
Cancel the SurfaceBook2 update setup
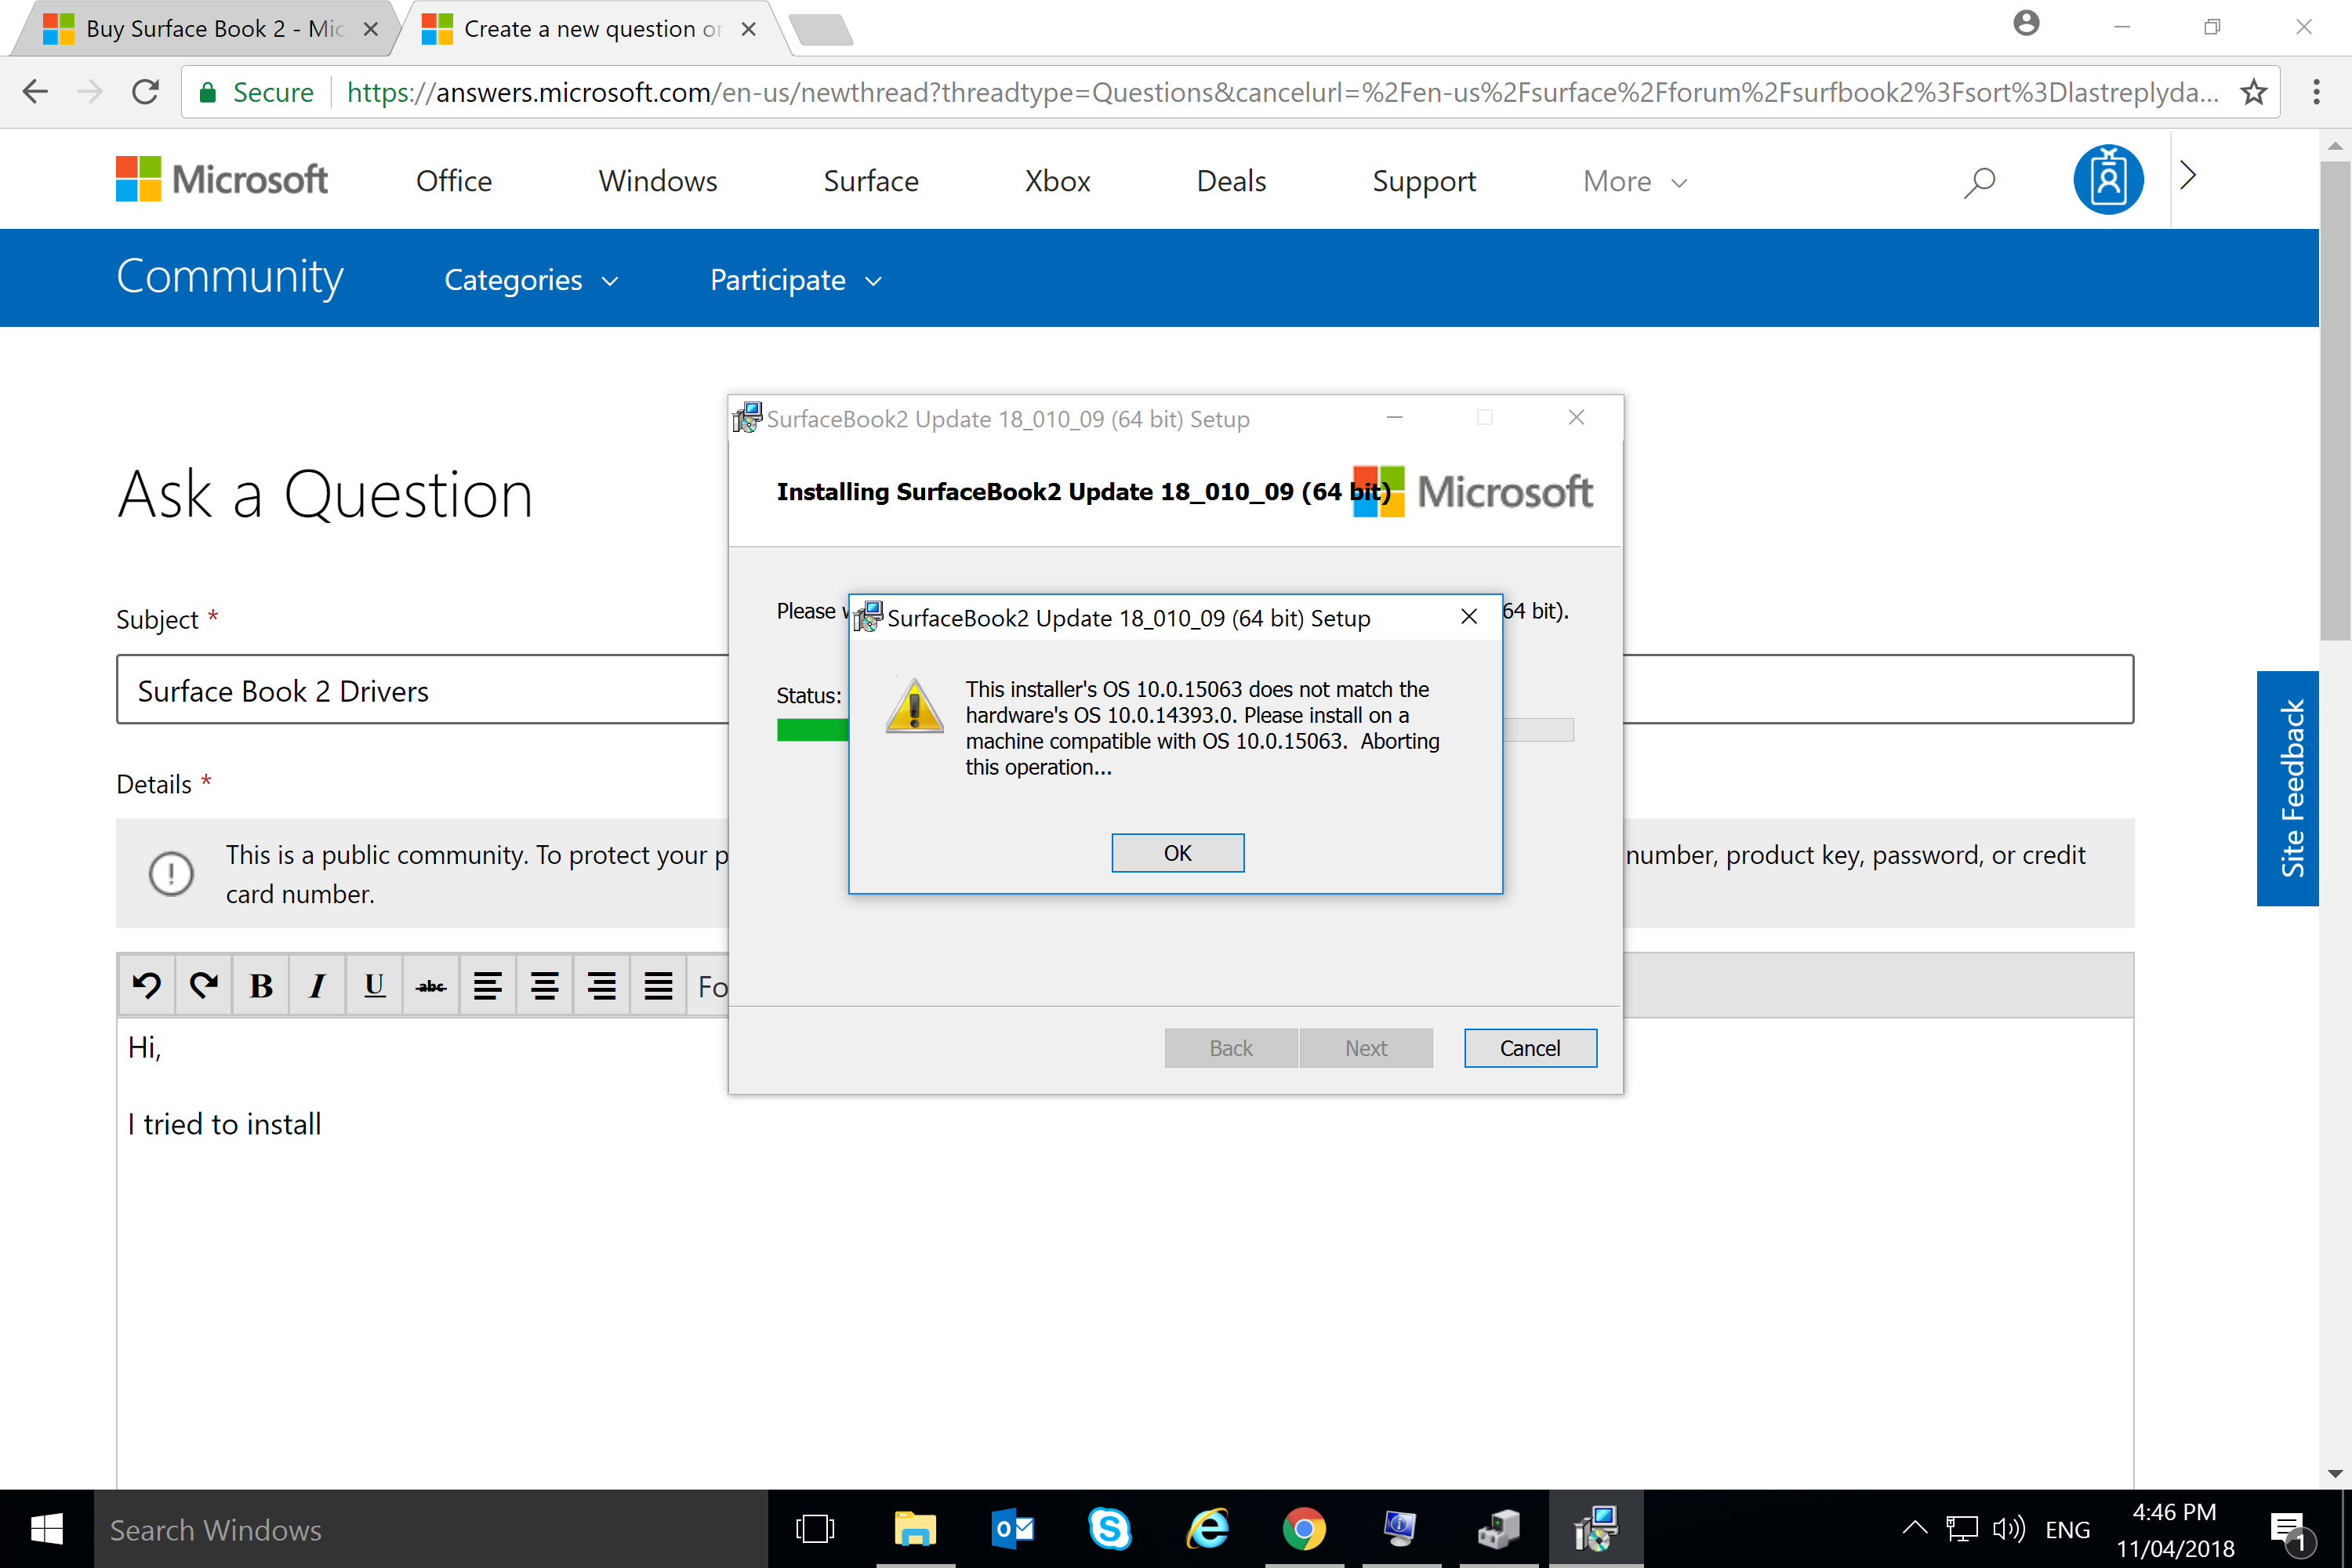pos(1530,1048)
